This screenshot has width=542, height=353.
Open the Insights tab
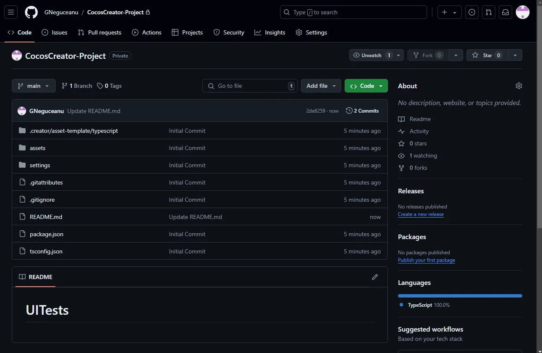click(270, 32)
